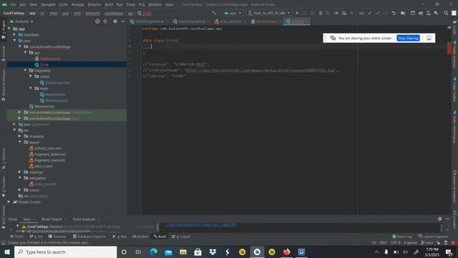458x258 pixels.
Task: Switch to the Build Analyzer tab
Action: pos(84,219)
